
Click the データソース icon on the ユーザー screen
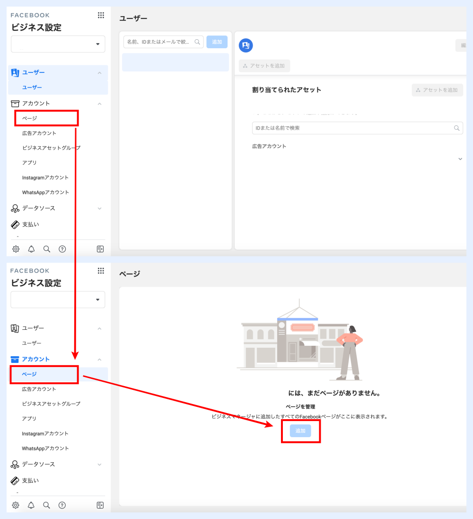pos(15,209)
